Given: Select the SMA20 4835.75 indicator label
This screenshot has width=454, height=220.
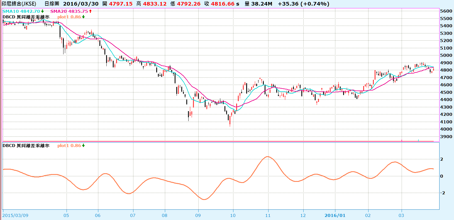Looking at the screenshot, I should click(x=69, y=11).
